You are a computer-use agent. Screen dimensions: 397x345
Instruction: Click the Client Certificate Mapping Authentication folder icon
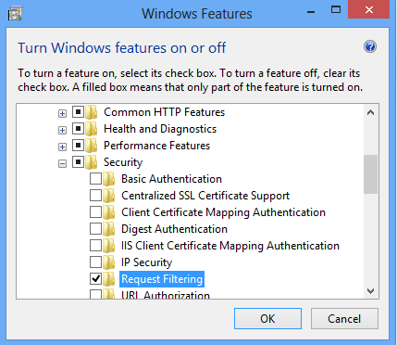[109, 212]
